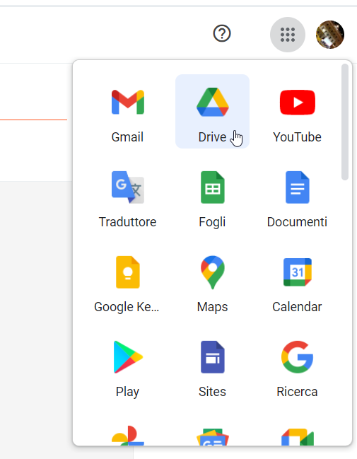This screenshot has width=357, height=459.
Task: Open Gmail from the apps grid
Action: click(x=127, y=111)
